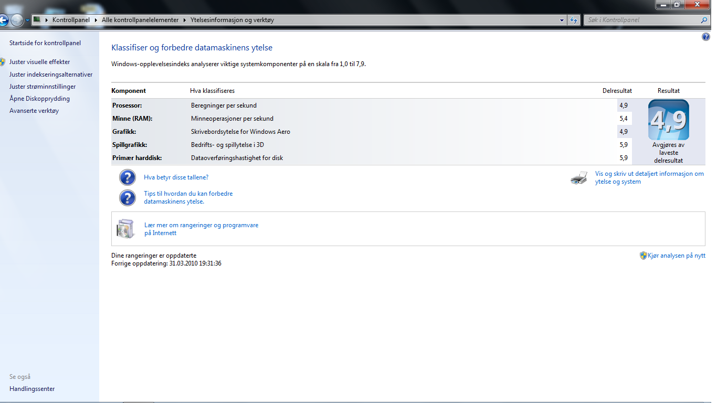Viewport: 717px width, 403px height.
Task: Click the refresh button beside address bar
Action: point(574,20)
